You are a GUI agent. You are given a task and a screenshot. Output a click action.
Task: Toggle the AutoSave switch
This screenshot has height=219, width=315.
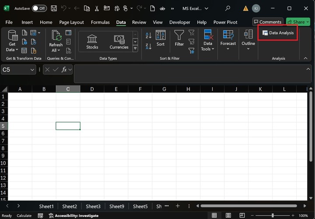[39, 8]
